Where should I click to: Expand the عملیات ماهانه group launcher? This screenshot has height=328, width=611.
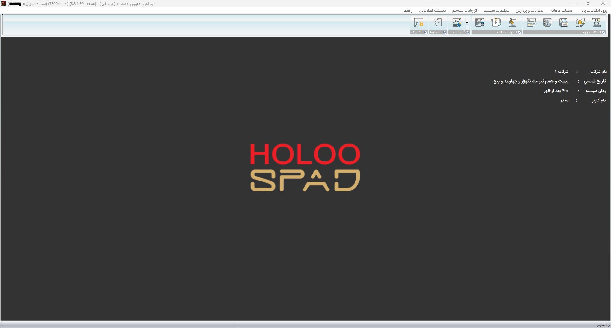520,32
